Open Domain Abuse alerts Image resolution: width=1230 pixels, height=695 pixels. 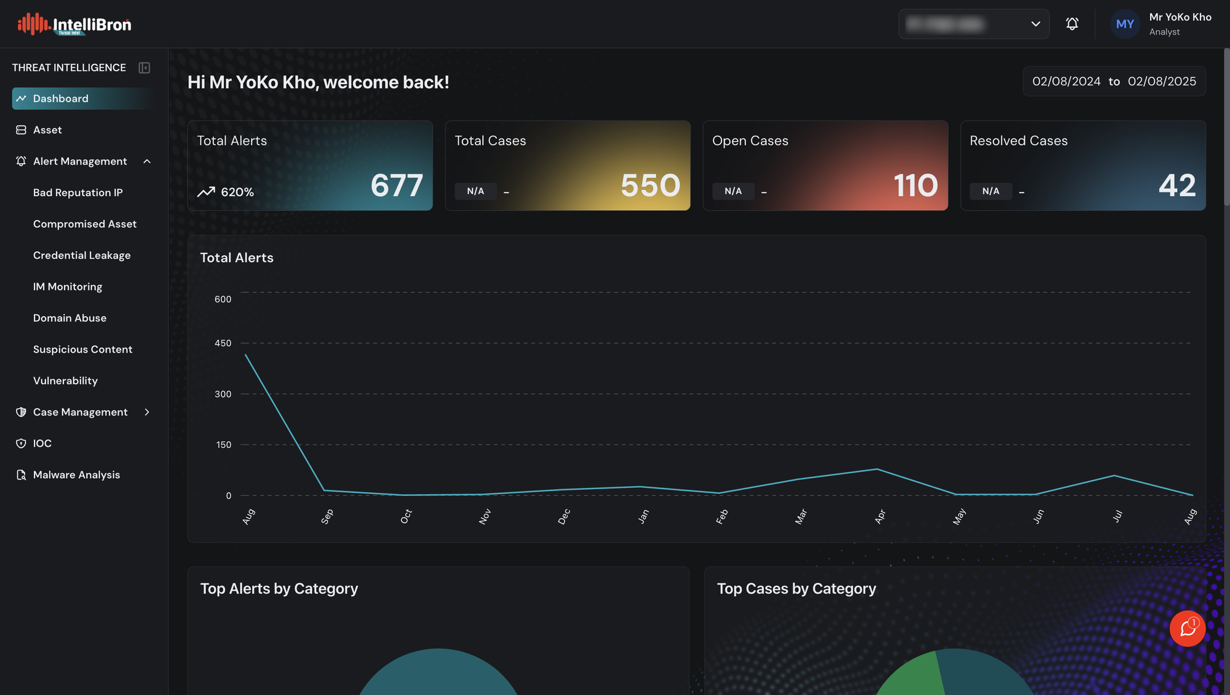click(x=69, y=318)
